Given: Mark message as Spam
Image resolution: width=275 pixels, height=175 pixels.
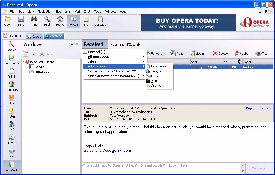Looking at the screenshot, I should (x=197, y=54).
